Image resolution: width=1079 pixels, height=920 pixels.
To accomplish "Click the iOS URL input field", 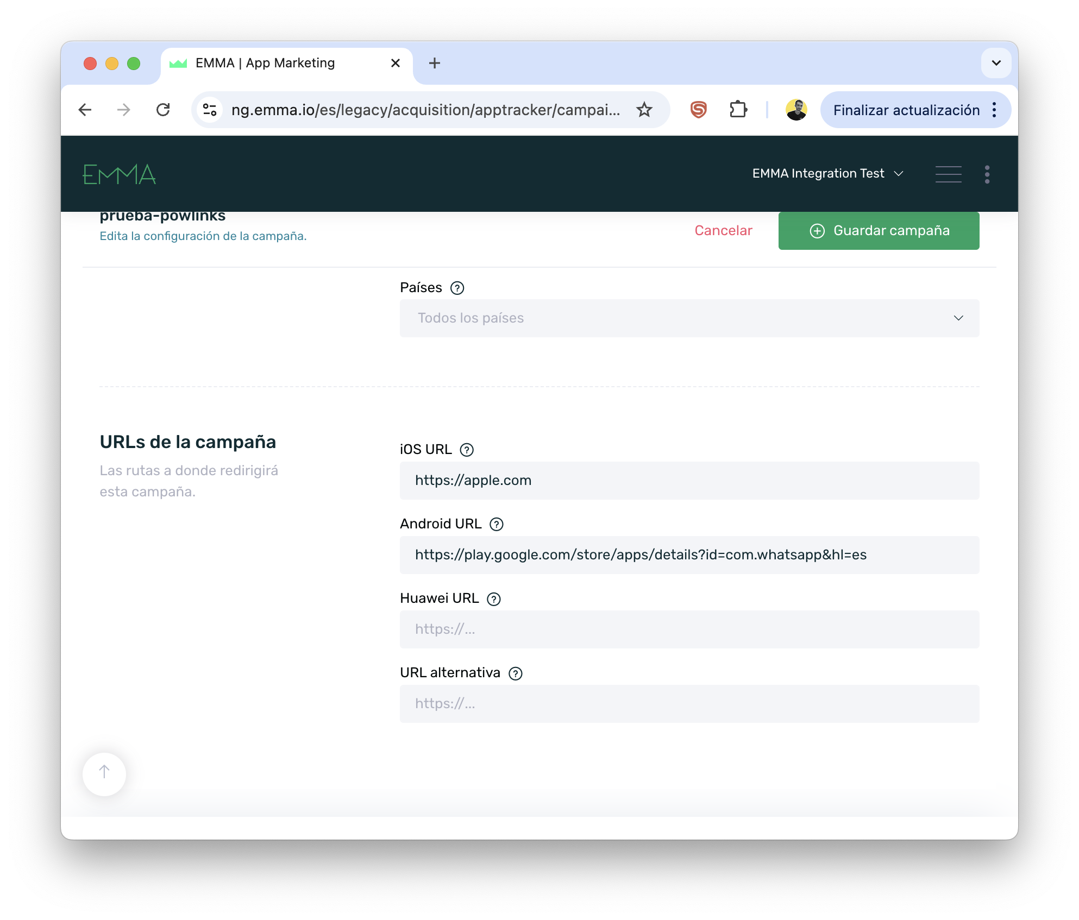I will (689, 481).
